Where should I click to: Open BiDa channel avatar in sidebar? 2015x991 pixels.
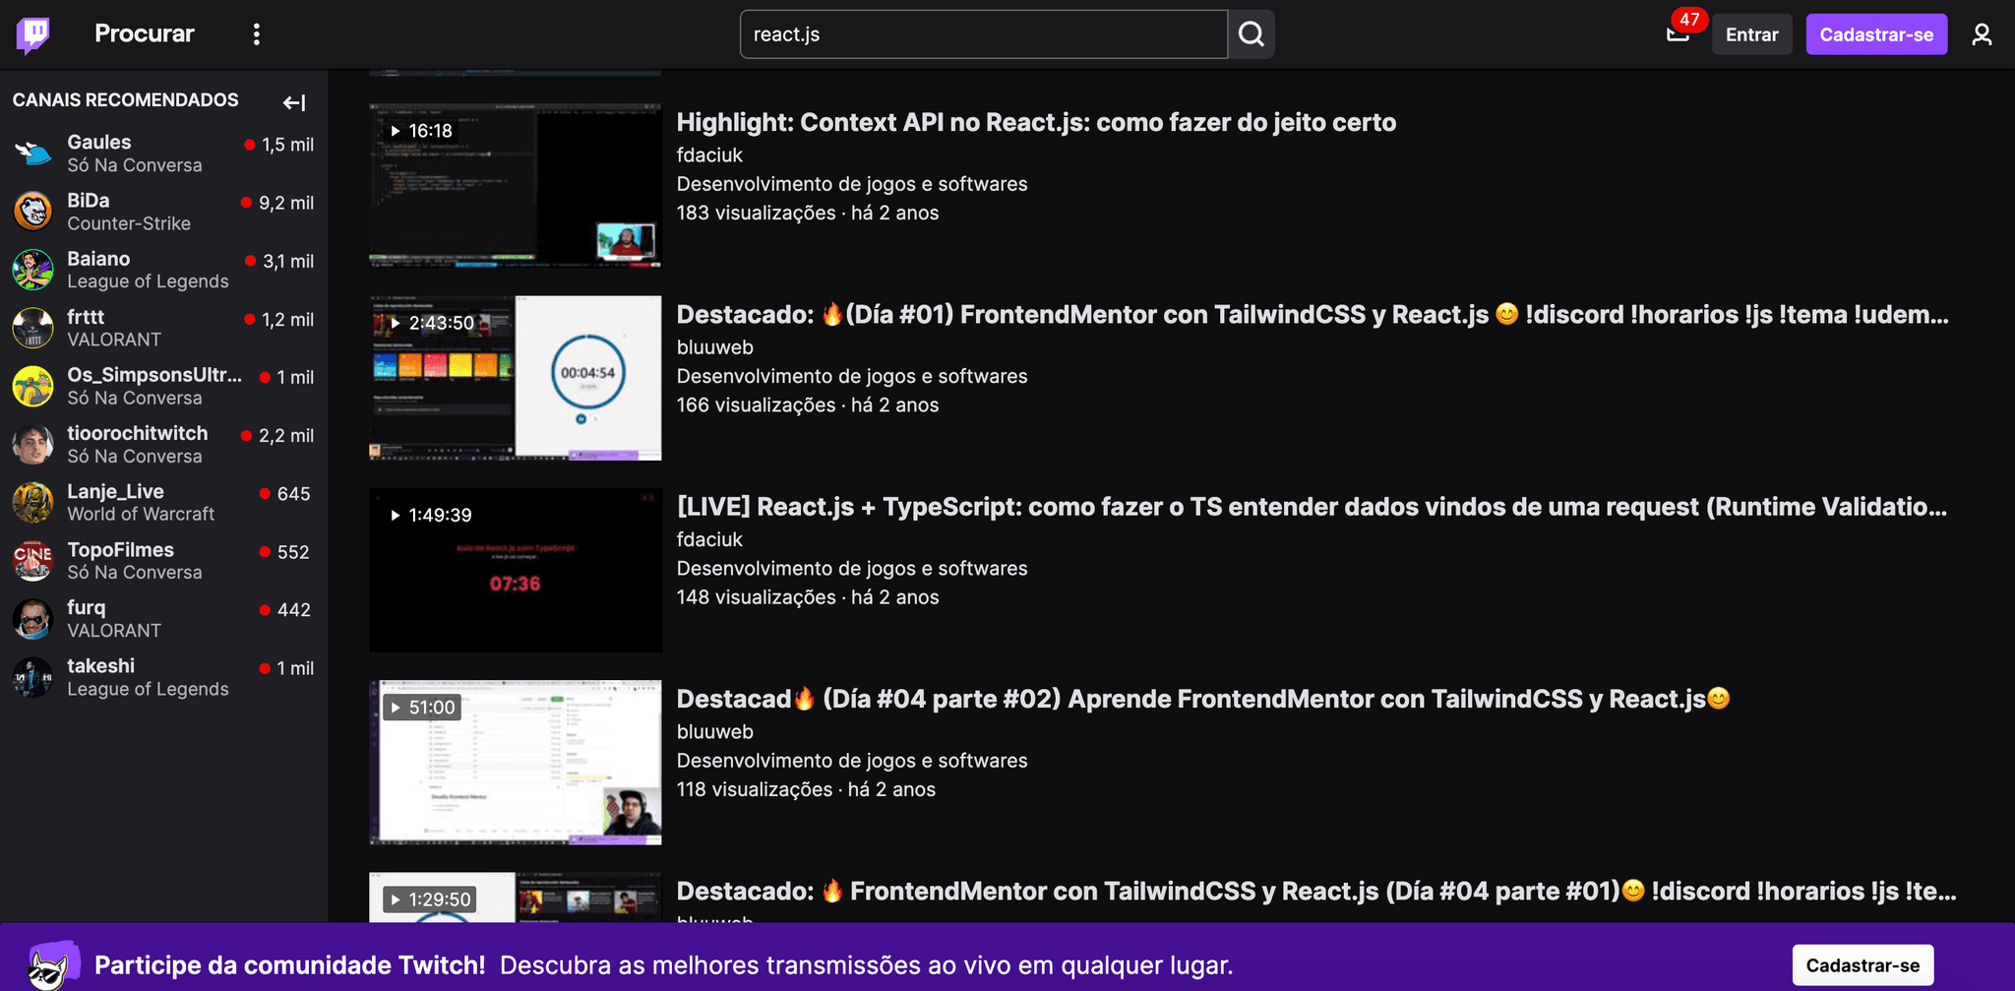coord(32,212)
